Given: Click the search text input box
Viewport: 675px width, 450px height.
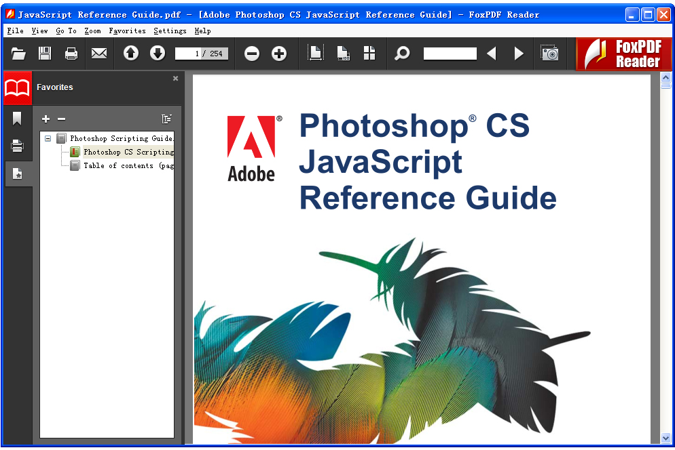Looking at the screenshot, I should 450,54.
